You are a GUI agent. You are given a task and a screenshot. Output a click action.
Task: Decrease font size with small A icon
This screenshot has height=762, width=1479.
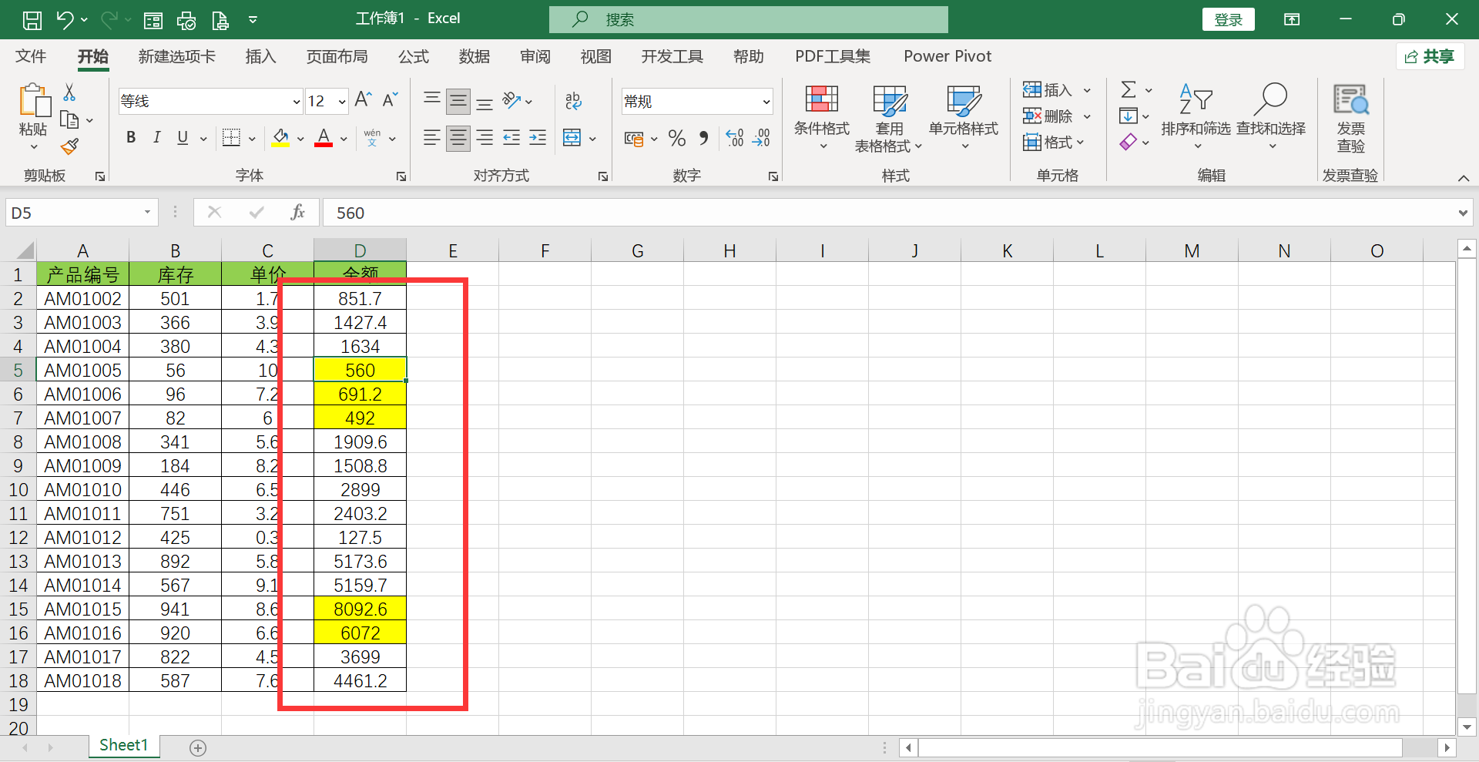coord(390,99)
